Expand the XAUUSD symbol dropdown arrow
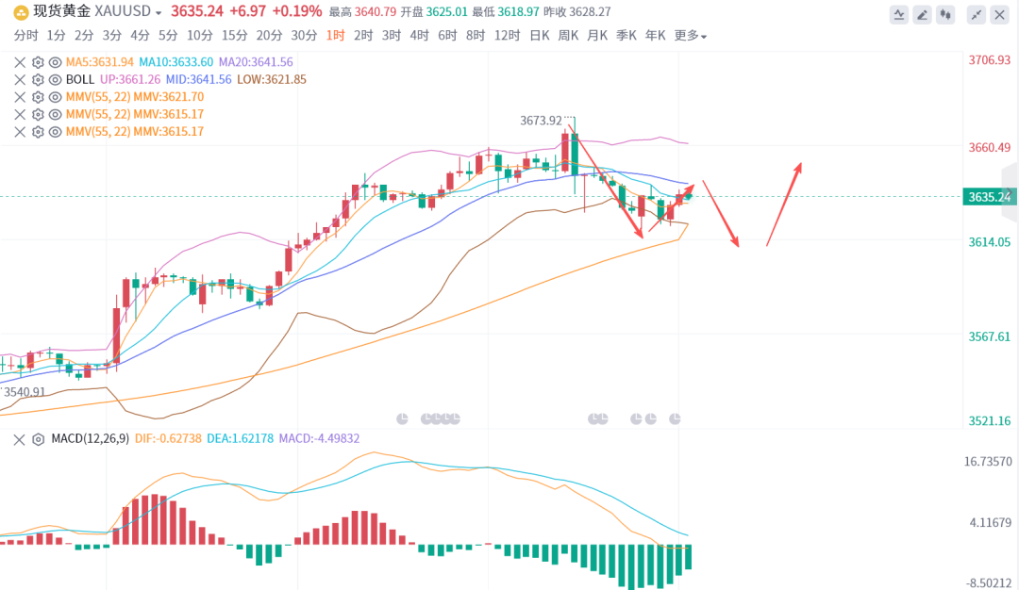The height and width of the screenshot is (590, 1019). click(159, 13)
